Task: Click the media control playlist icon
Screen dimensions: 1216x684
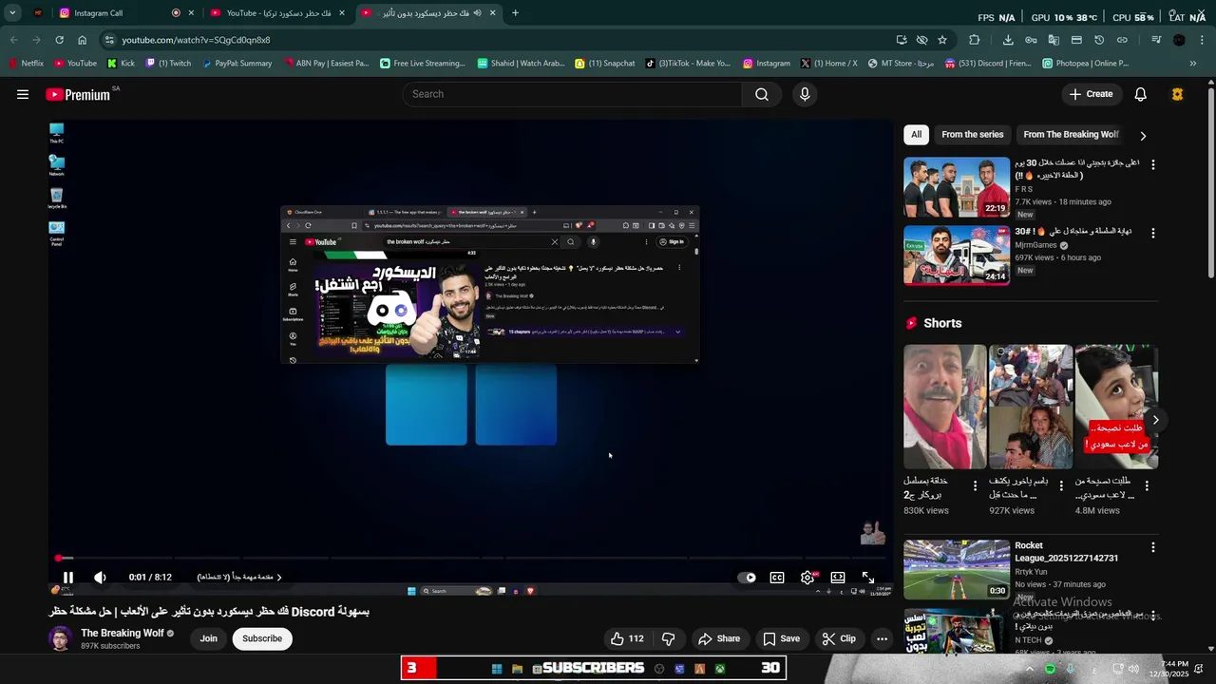Action: point(1156,40)
